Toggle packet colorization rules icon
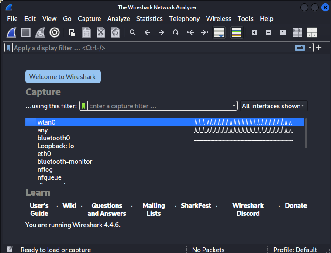Screen dimensions: 331x253 pos(237,32)
